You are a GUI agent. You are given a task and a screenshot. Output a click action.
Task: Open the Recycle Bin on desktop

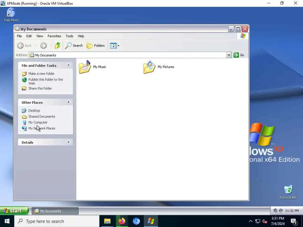pos(288,192)
